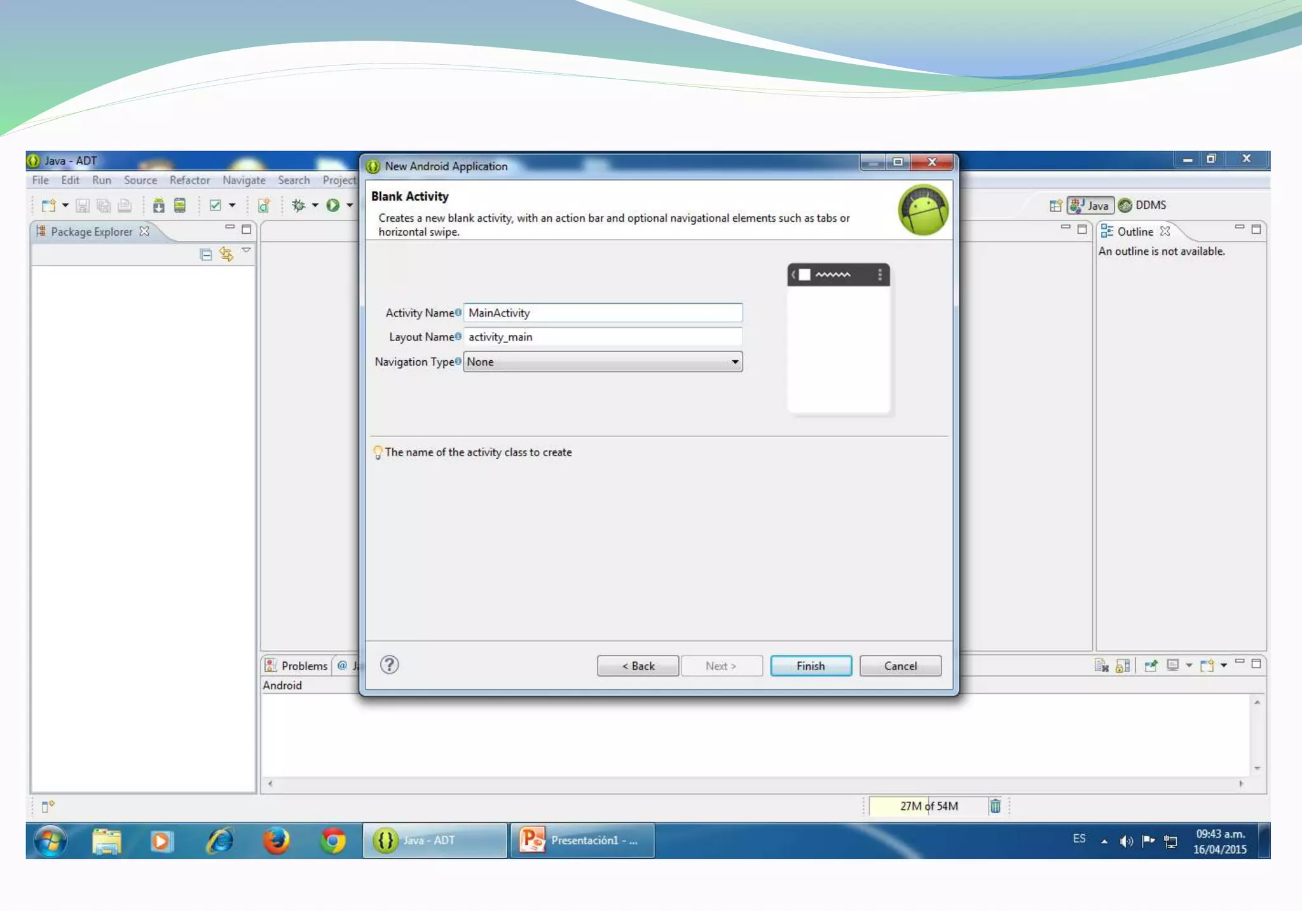The image size is (1302, 911).
Task: Click the Run toolbar icon
Action: 332,205
